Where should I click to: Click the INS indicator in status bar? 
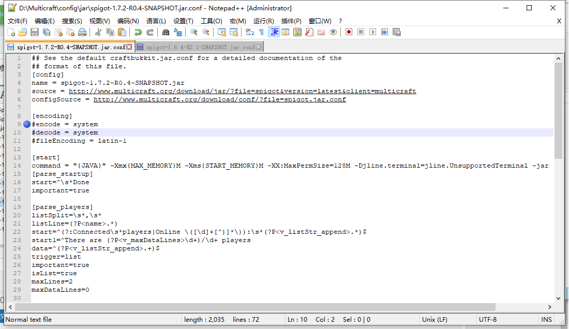546,320
